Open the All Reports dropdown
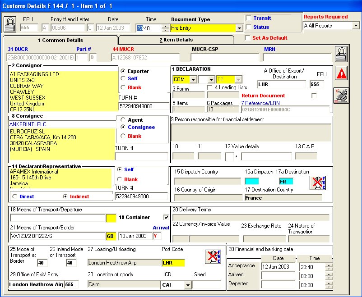The height and width of the screenshot is (297, 362). click(356, 26)
